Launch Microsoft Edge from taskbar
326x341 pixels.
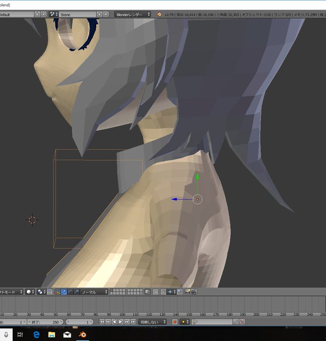pyautogui.click(x=36, y=334)
